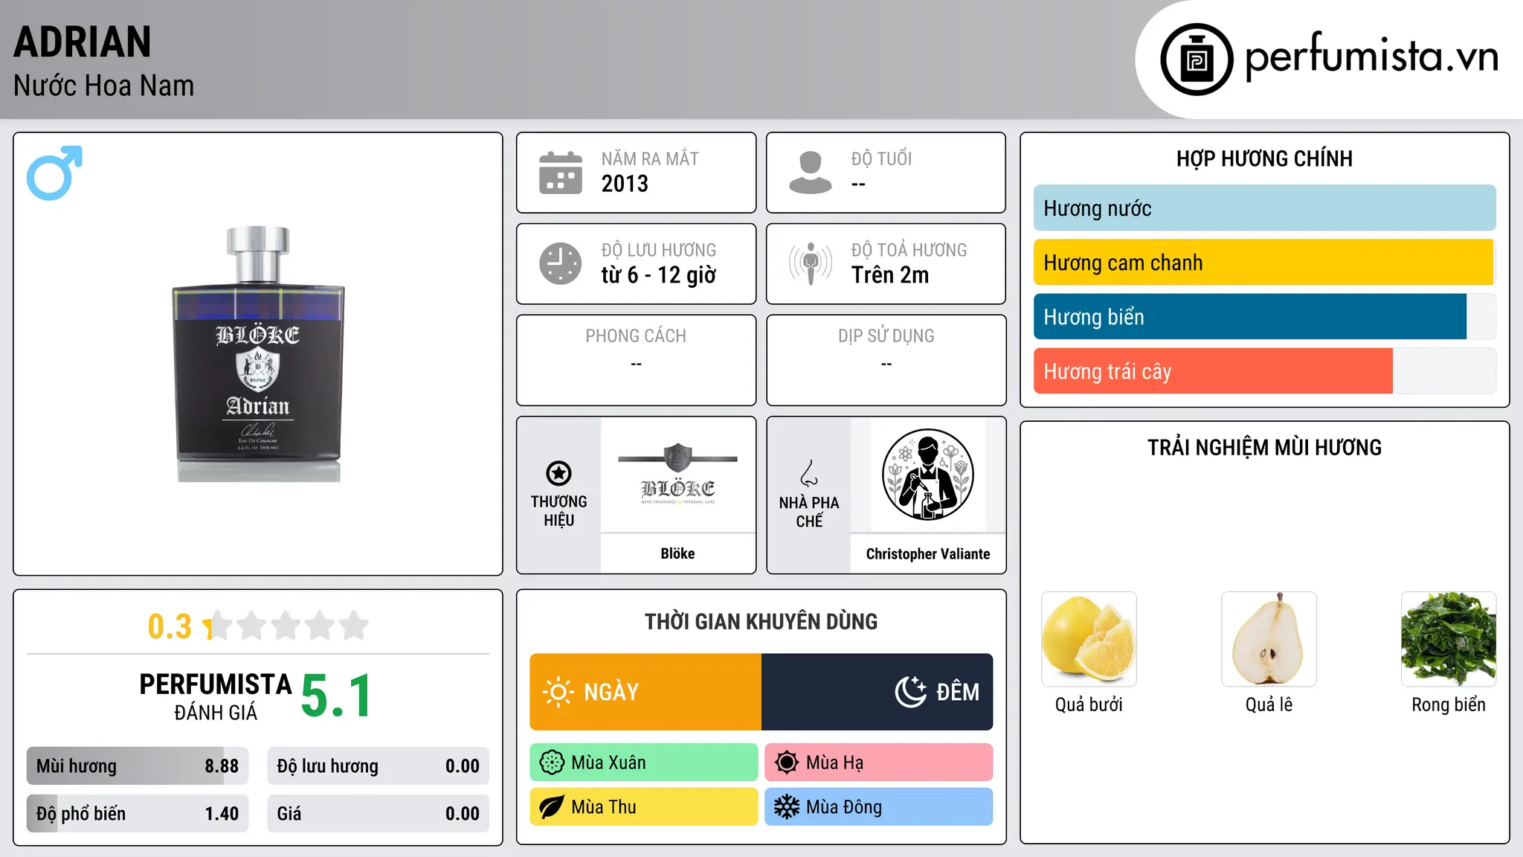Click the sun icon beside Mùa Hạ
The image size is (1523, 857).
[x=787, y=763]
